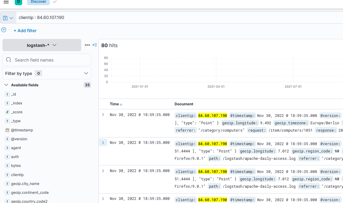Click the text type icon beside @version
343x203 pixels.
(x=7, y=139)
